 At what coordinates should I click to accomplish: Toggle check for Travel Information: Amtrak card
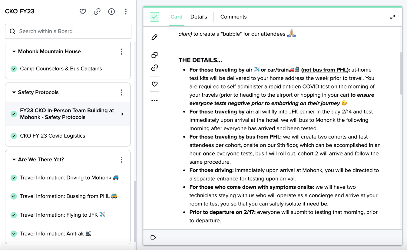pos(14,234)
